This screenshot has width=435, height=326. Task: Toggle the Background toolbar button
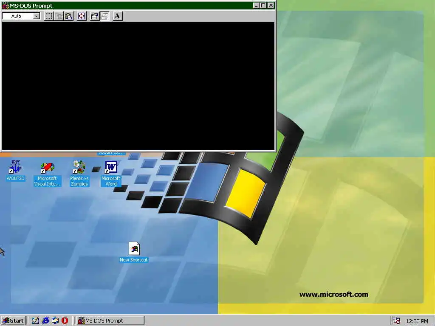(x=105, y=16)
